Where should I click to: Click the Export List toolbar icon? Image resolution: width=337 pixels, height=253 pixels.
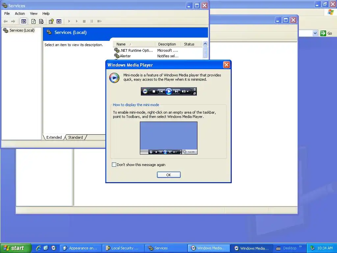(41, 21)
